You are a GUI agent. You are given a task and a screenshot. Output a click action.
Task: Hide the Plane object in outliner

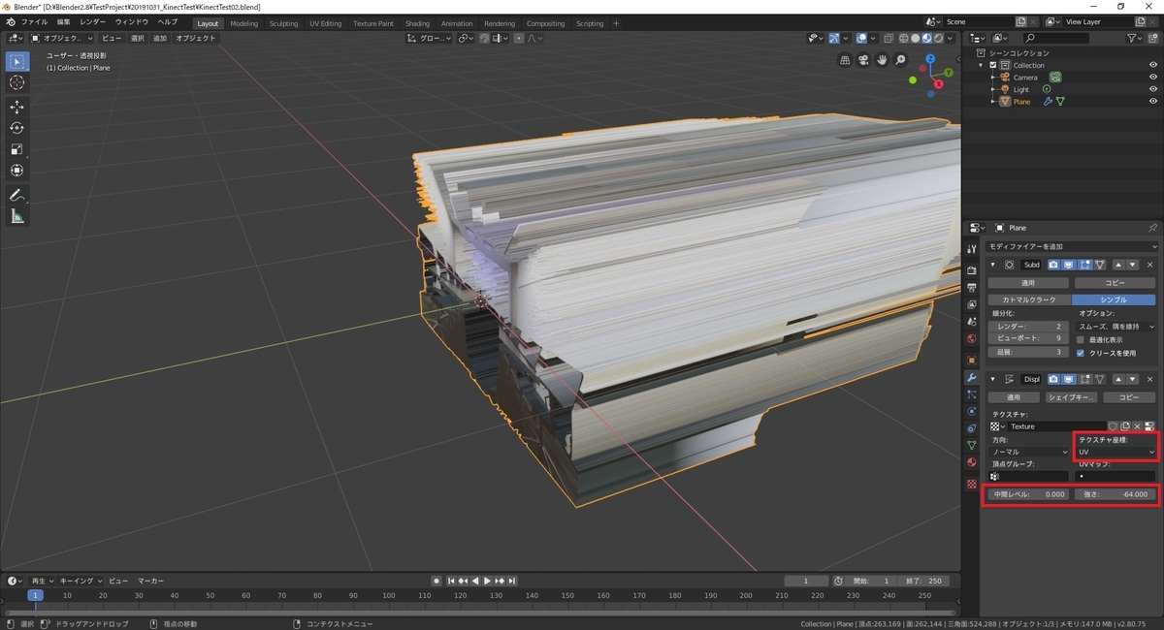pos(1153,102)
